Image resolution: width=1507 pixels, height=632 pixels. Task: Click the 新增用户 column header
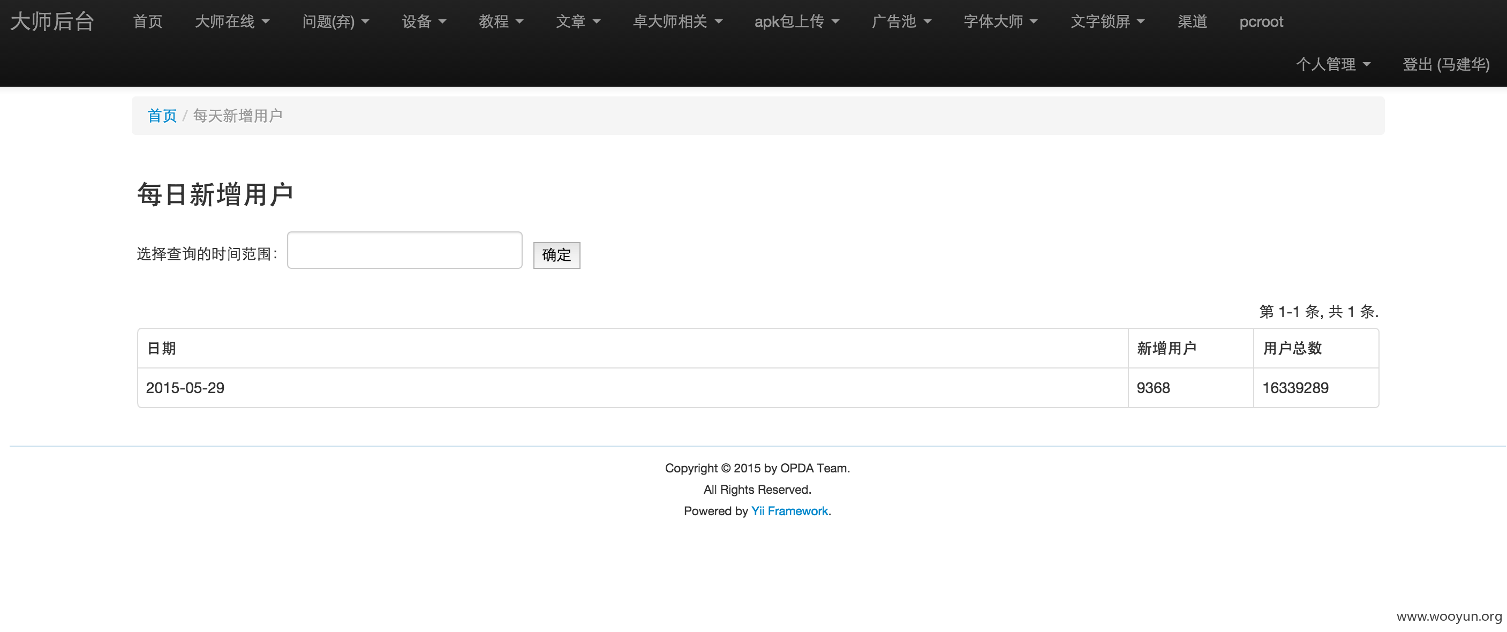(1190, 348)
